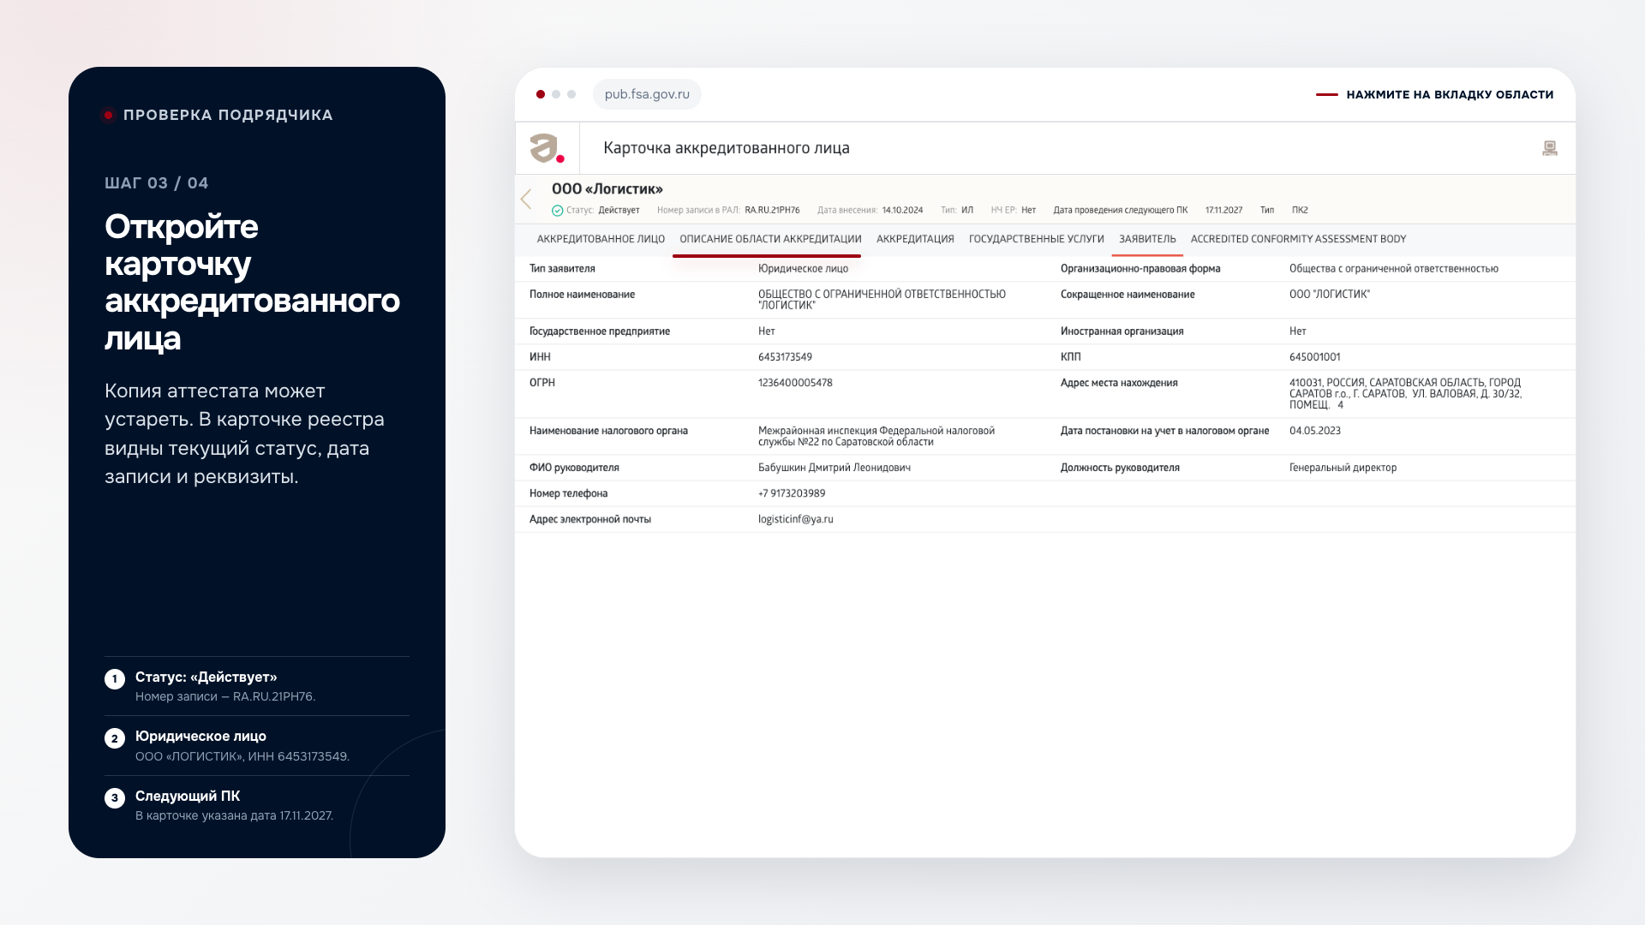Click tax registration date 04.05.2023
Image resolution: width=1645 pixels, height=925 pixels.
(1314, 431)
